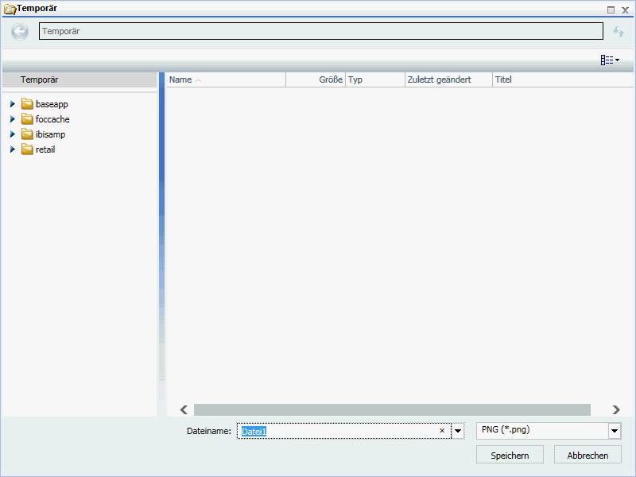
Task: Sort by the Größe column header
Action: click(x=316, y=79)
